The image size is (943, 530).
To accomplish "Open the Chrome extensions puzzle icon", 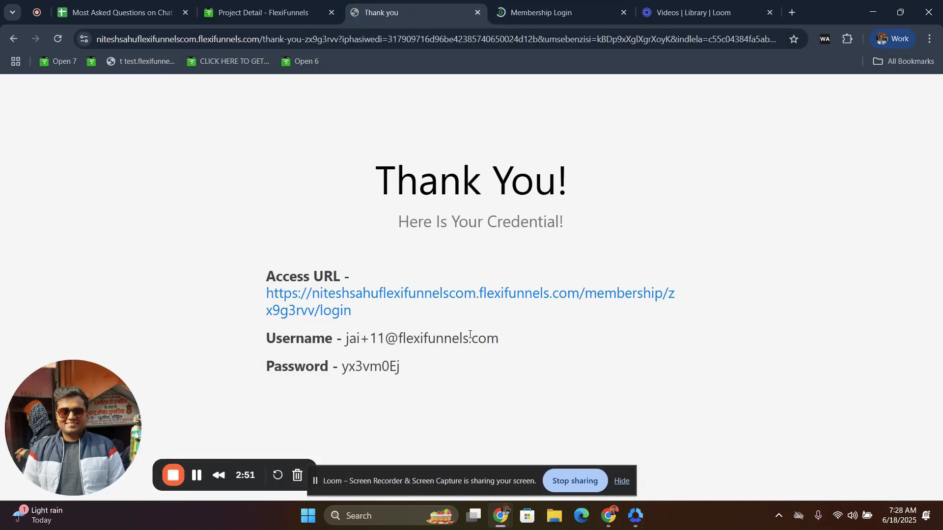I will pyautogui.click(x=847, y=39).
